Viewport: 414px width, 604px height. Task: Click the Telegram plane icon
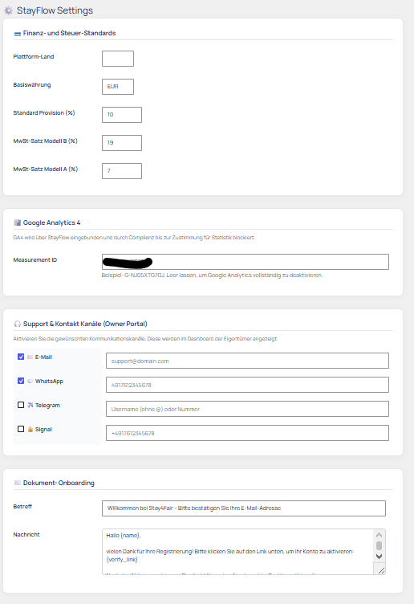coord(30,405)
